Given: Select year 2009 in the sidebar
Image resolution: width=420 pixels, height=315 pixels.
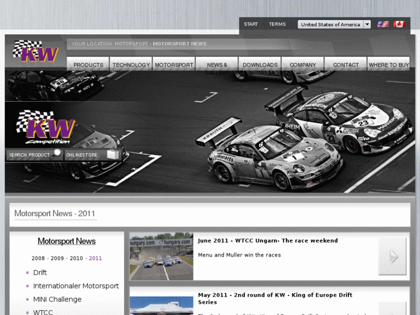Looking at the screenshot, I should point(57,258).
